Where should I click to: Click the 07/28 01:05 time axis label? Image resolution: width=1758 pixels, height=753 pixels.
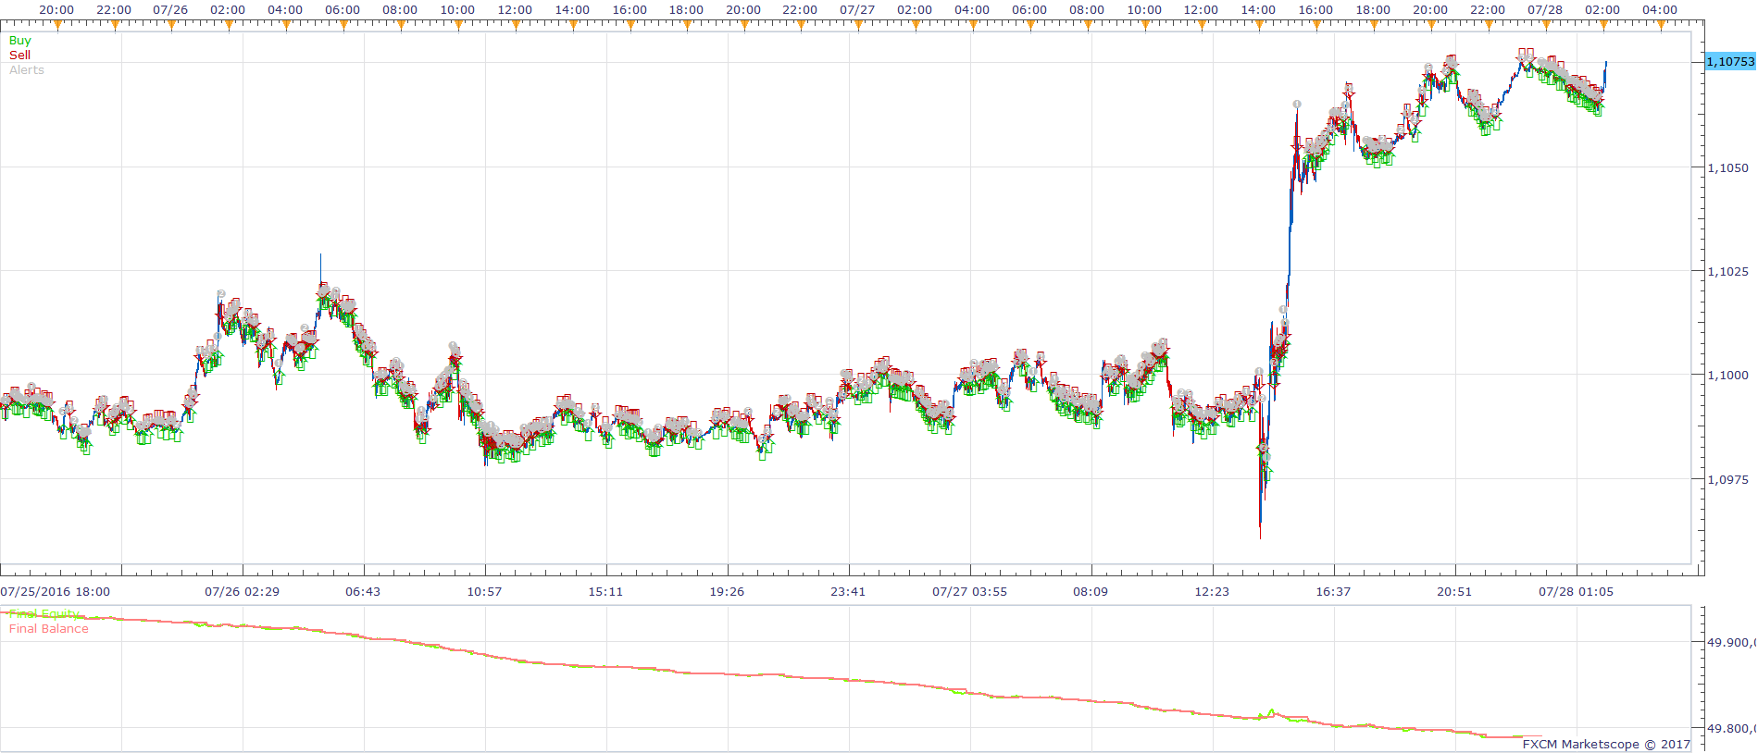coord(1576,592)
